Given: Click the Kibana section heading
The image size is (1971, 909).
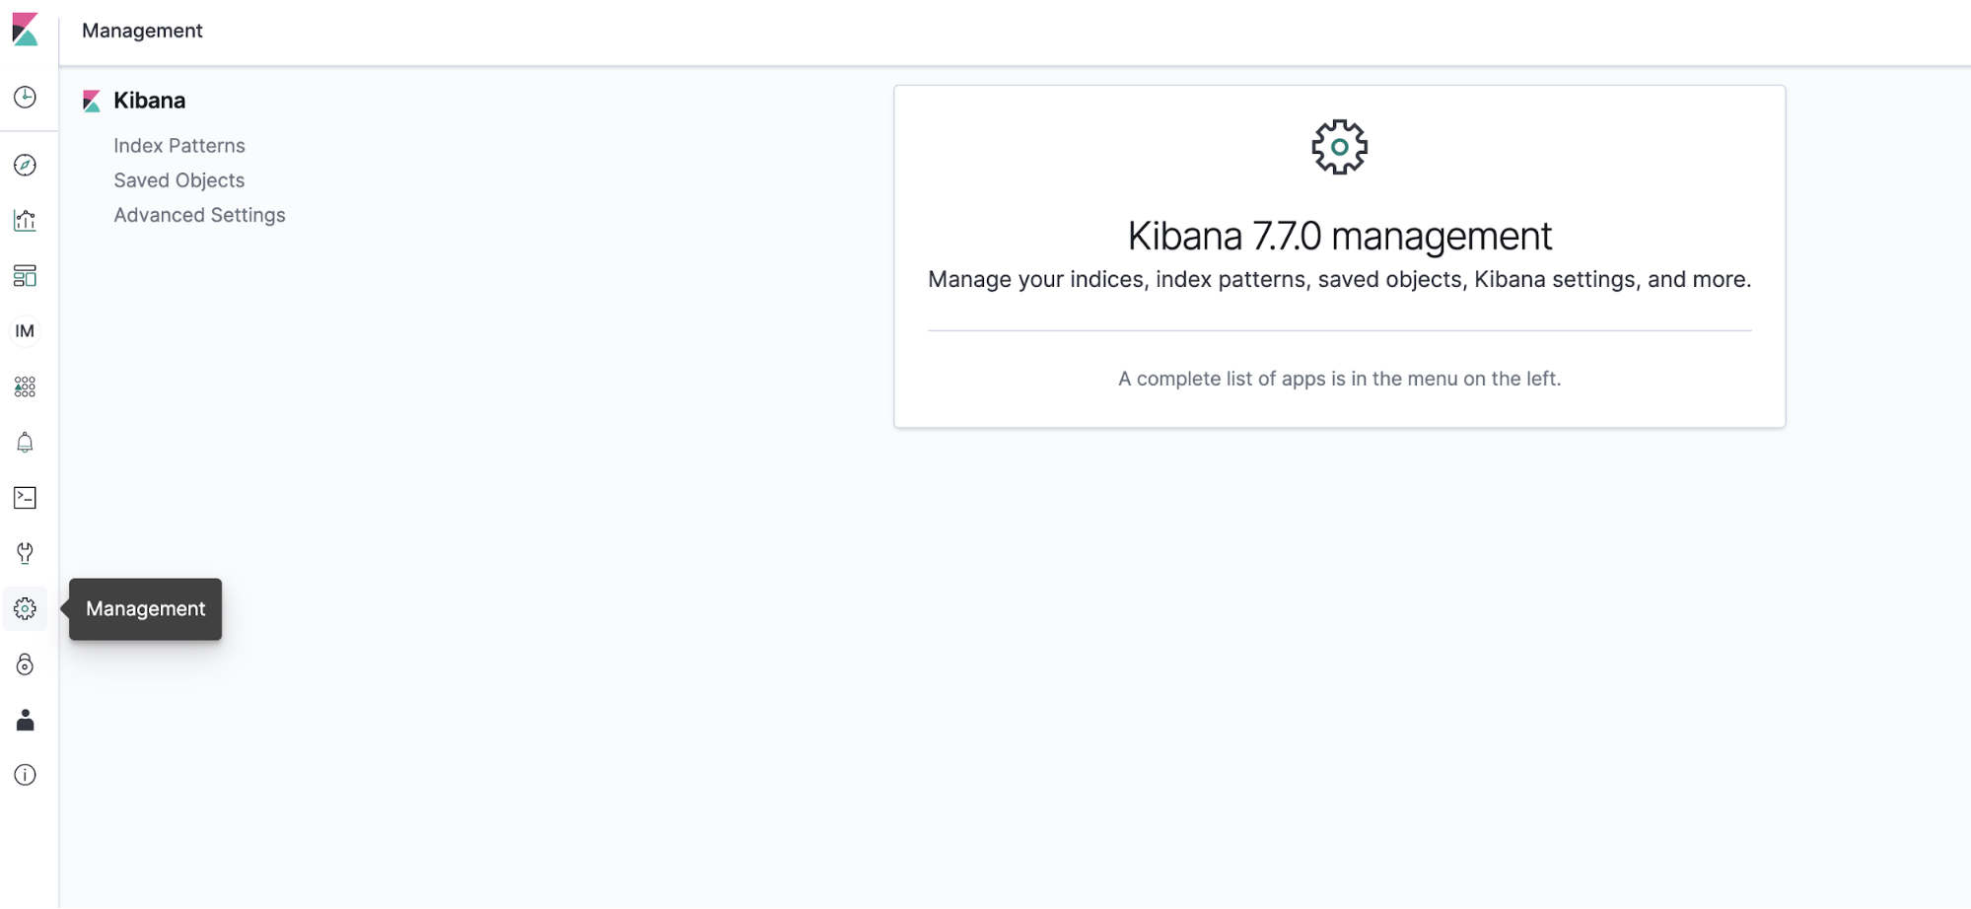Looking at the screenshot, I should coord(150,101).
